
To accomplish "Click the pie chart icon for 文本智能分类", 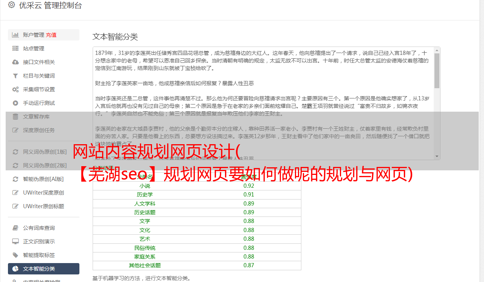I will (x=16, y=269).
